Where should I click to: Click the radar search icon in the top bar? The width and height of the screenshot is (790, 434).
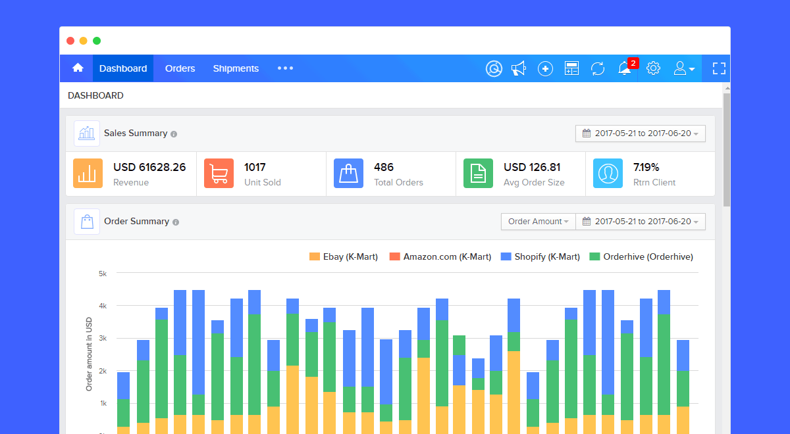[x=494, y=68]
